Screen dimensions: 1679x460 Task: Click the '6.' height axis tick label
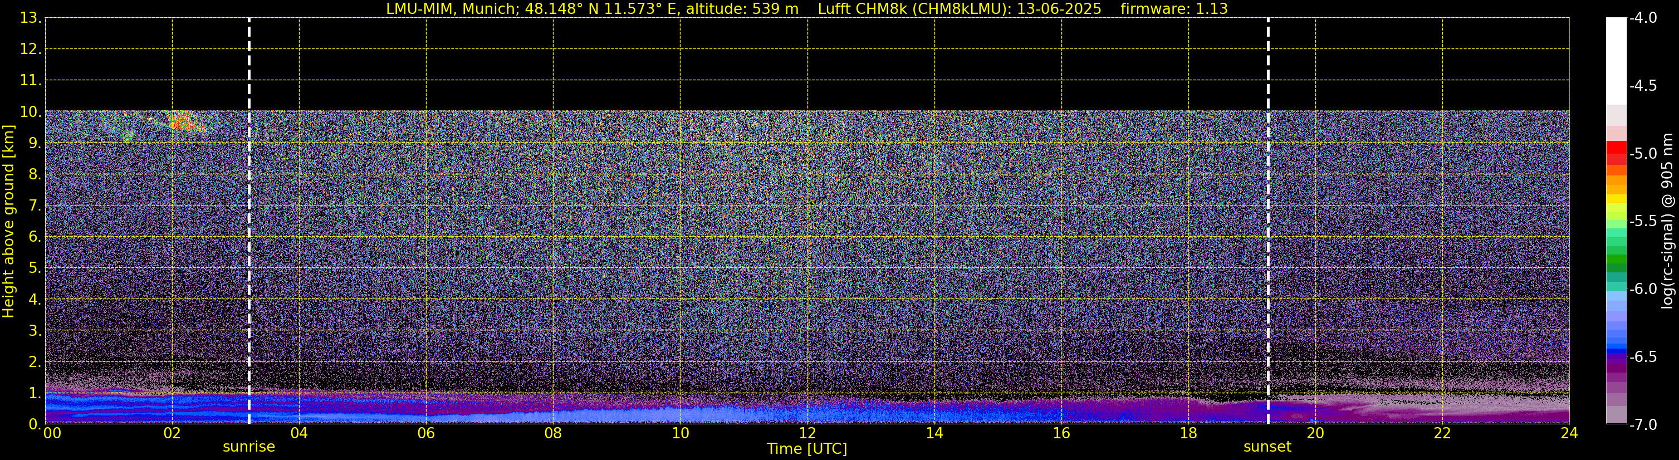tap(35, 237)
